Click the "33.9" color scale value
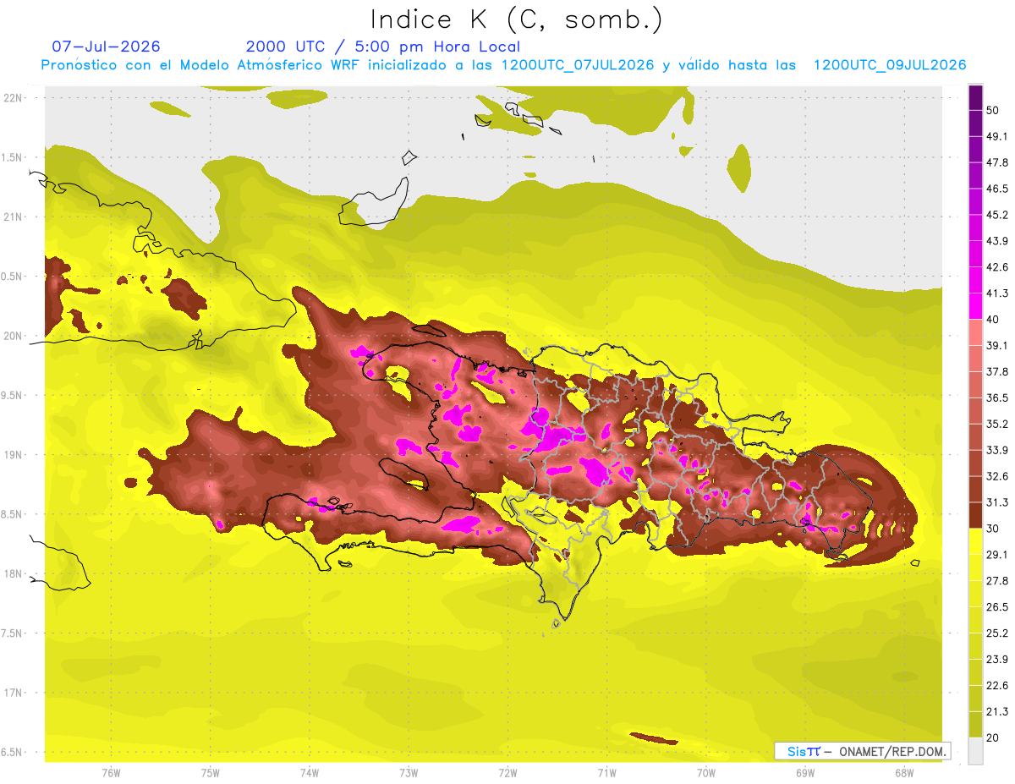Screen dimensions: 1015x784 point(997,450)
